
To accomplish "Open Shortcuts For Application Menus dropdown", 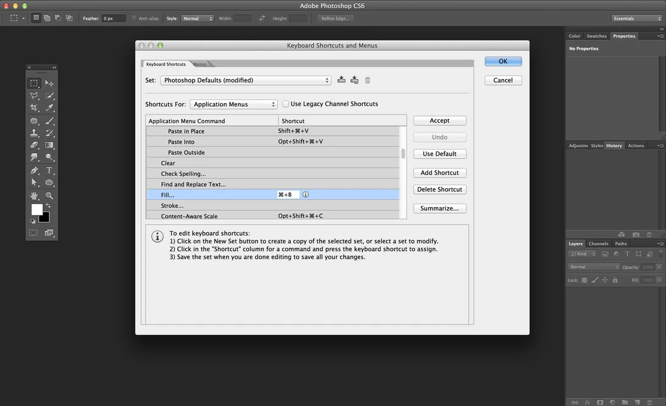I will click(233, 104).
